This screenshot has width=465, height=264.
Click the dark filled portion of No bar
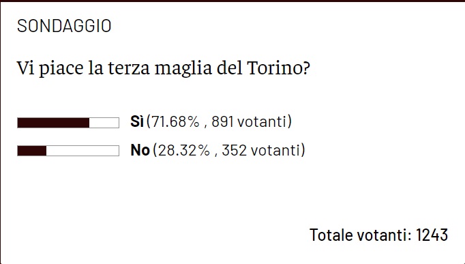(x=32, y=151)
